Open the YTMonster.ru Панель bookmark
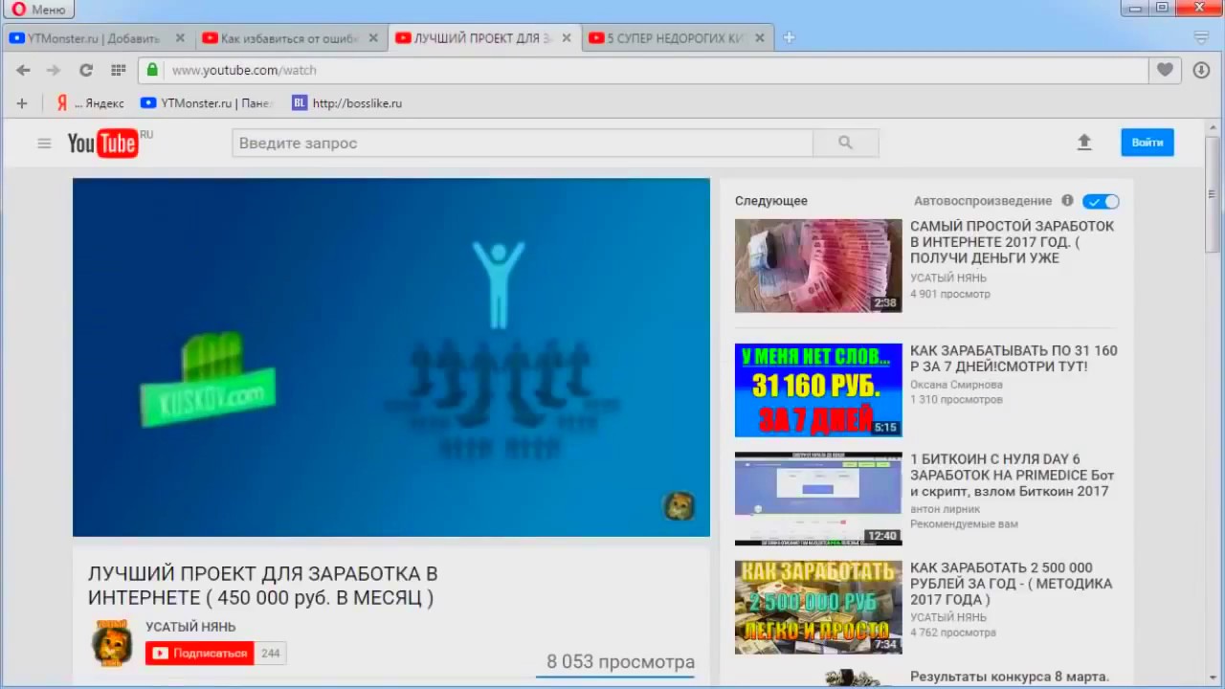This screenshot has height=689, width=1225. (x=207, y=103)
